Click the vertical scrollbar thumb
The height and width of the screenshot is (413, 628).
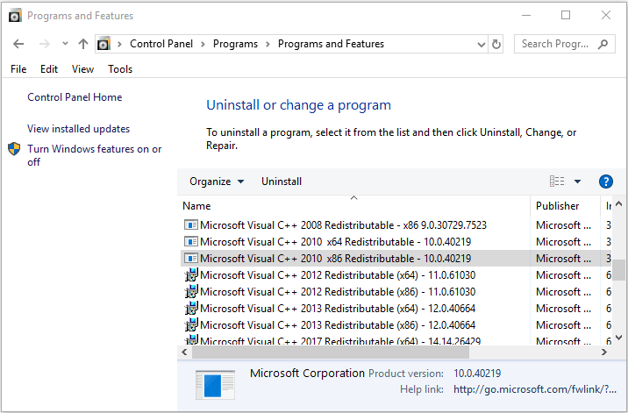[x=619, y=270]
